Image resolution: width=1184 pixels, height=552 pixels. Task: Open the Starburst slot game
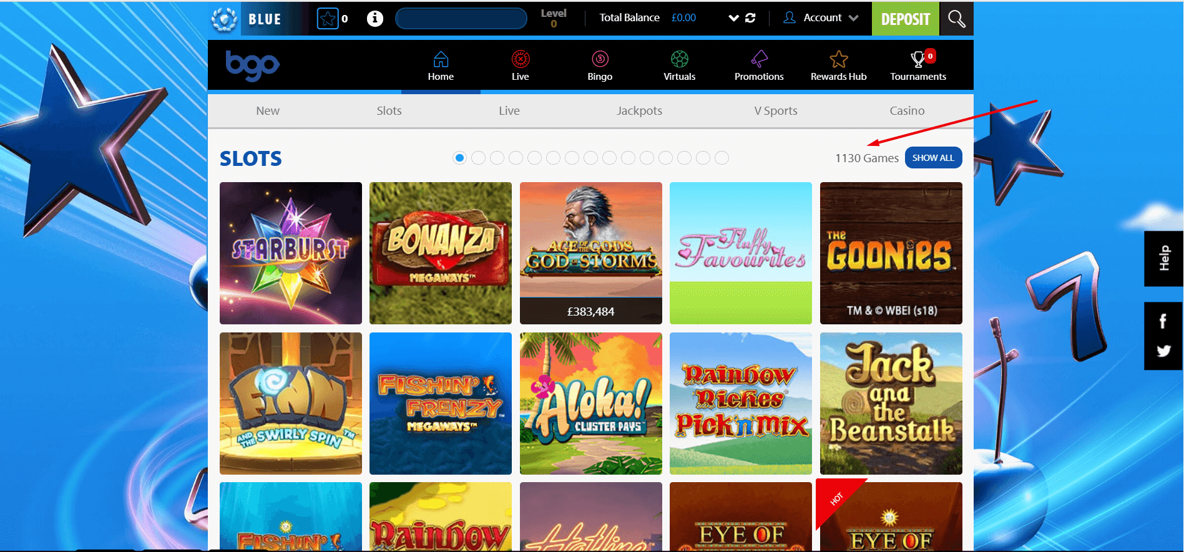(291, 253)
